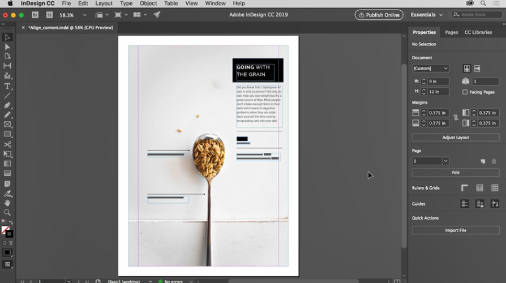This screenshot has height=283, width=506.
Task: Click the Import File button
Action: point(456,230)
